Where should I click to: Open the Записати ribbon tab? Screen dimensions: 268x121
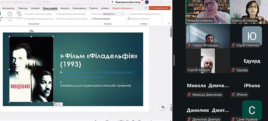65,8
